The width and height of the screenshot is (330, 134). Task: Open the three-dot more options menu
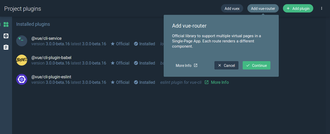[x=322, y=9]
